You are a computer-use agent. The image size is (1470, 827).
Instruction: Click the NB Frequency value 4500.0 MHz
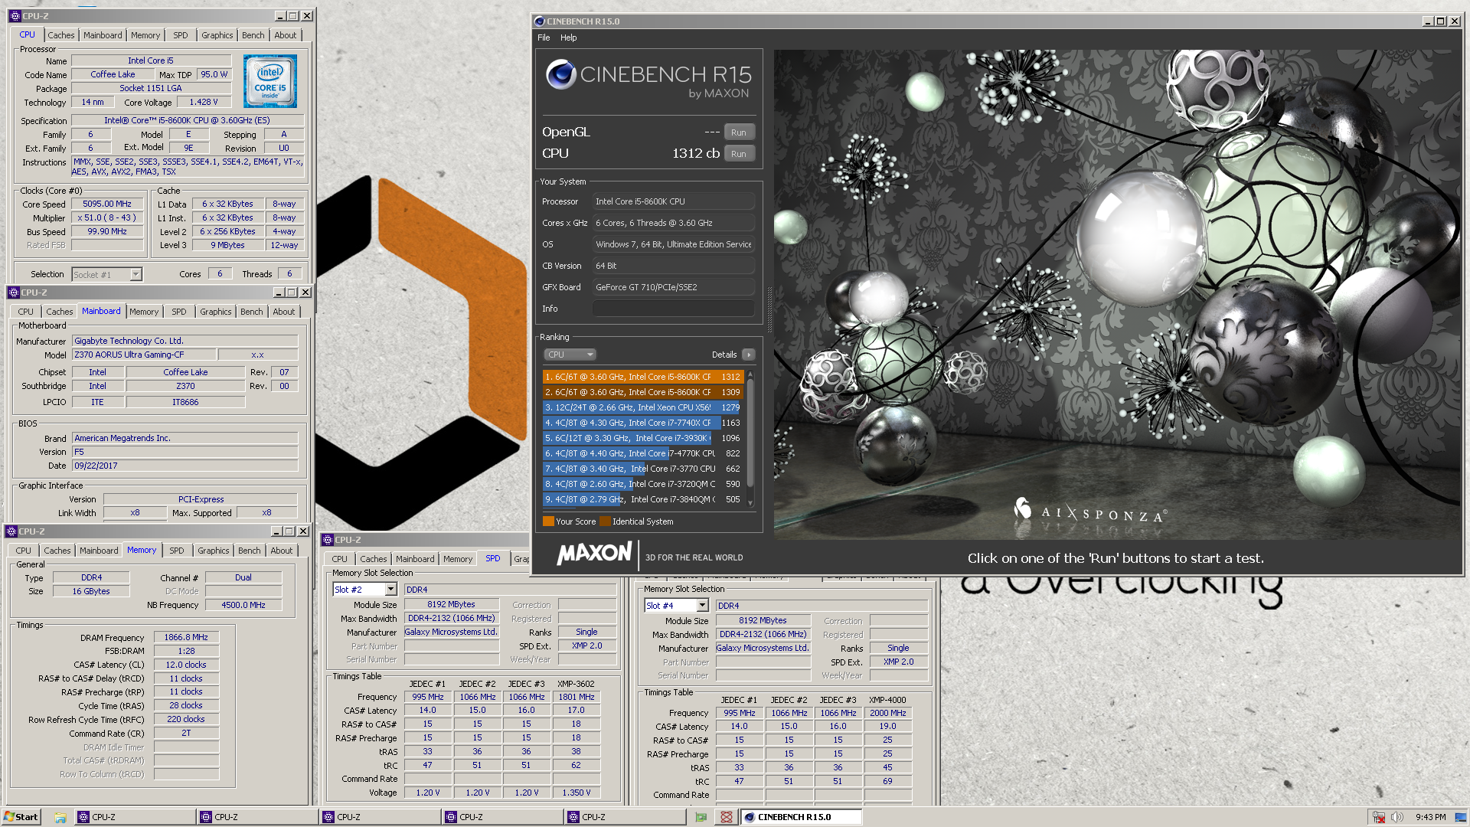coord(243,605)
